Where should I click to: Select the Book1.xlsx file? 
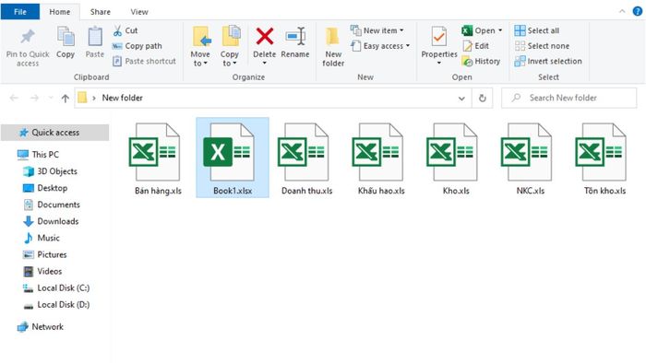click(233, 158)
